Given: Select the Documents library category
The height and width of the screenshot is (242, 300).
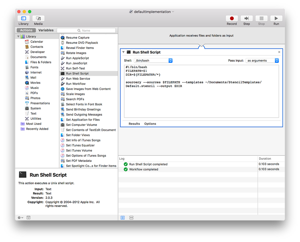Looking at the screenshot, I should (38, 57).
